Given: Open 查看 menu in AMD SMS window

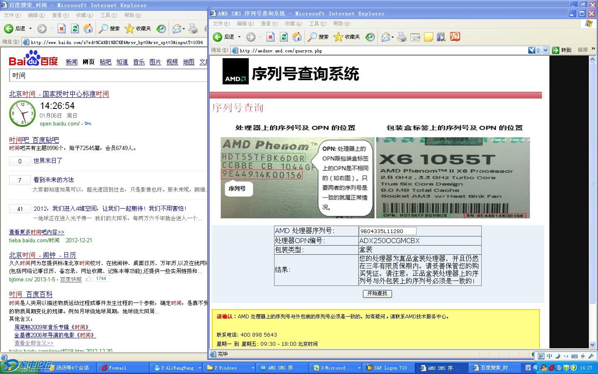Looking at the screenshot, I should (269, 24).
